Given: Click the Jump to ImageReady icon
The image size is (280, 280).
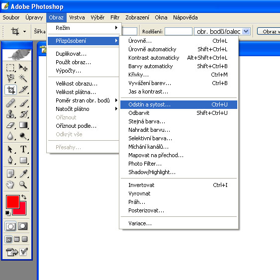Looking at the screenshot, I should click(12, 252).
